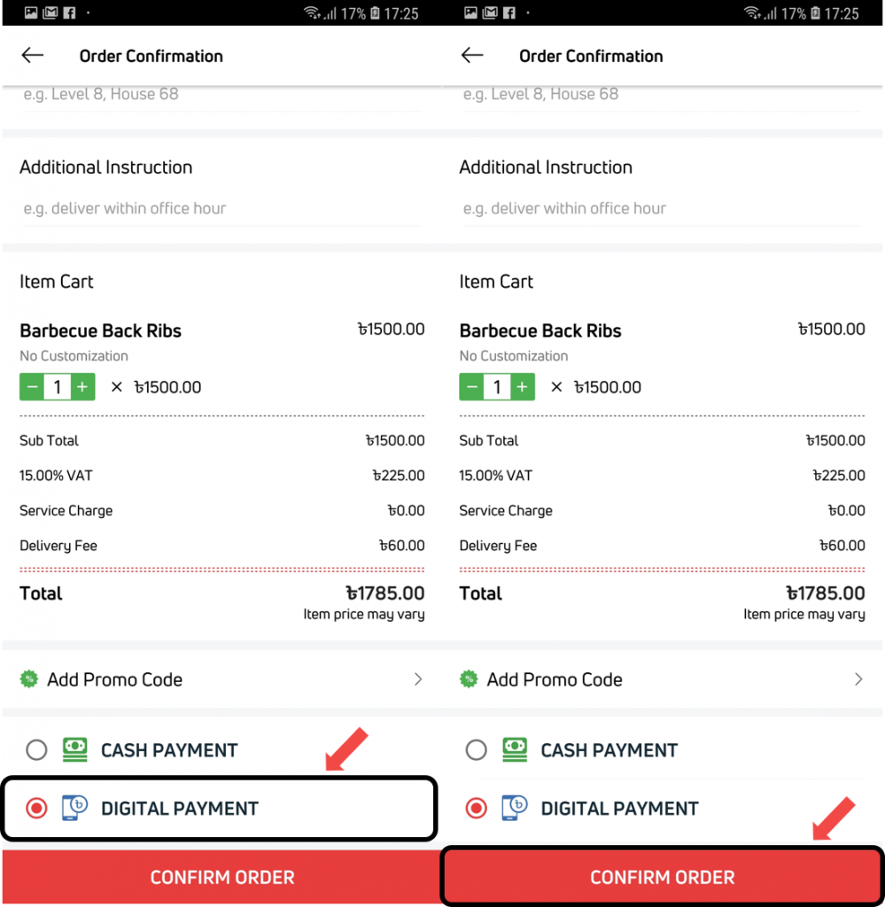This screenshot has width=885, height=907.
Task: Open Add Promo Code chevron on left
Action: [x=418, y=679]
